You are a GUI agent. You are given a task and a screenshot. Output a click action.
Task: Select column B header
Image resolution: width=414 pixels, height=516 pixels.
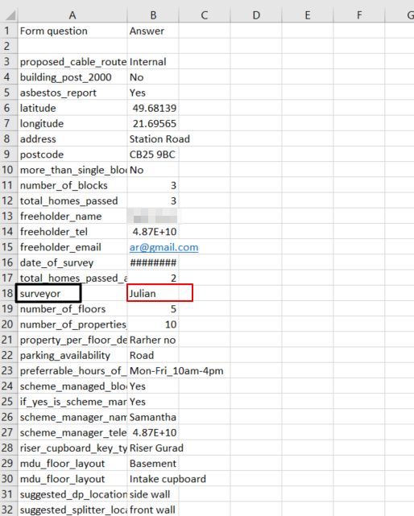click(153, 15)
